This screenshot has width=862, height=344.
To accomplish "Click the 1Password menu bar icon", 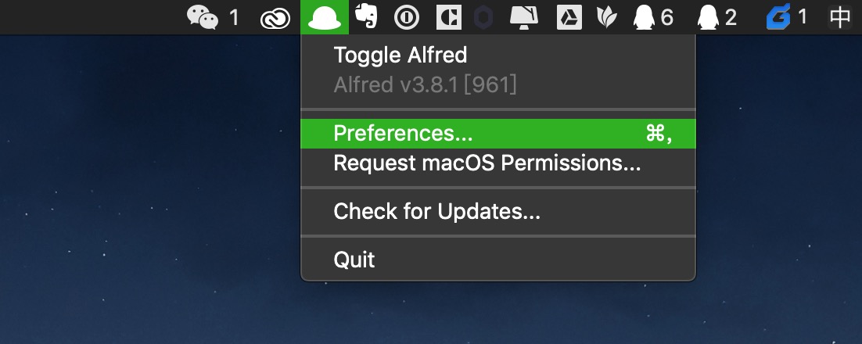I will click(x=407, y=17).
